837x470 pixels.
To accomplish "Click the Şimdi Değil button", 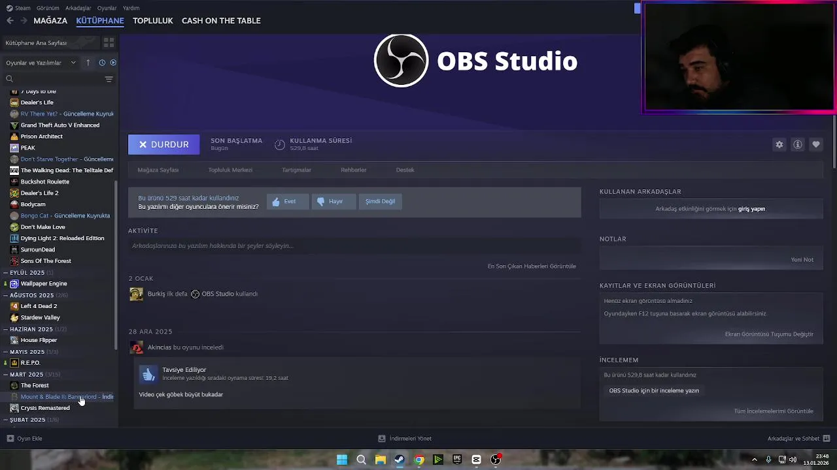I will point(380,201).
